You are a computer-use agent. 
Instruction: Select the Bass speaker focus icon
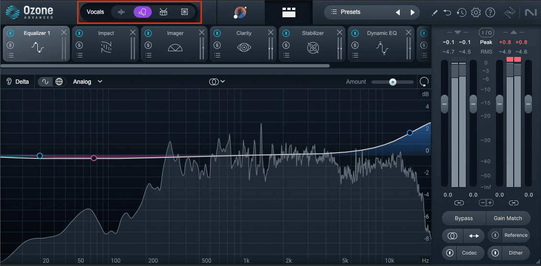click(185, 12)
